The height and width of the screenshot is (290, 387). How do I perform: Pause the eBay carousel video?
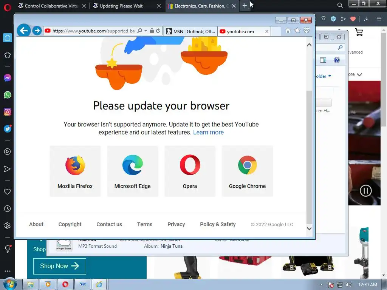click(365, 191)
